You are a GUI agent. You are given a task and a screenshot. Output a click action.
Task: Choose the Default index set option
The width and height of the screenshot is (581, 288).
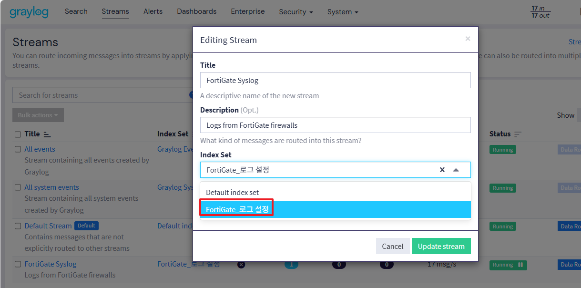(336, 192)
